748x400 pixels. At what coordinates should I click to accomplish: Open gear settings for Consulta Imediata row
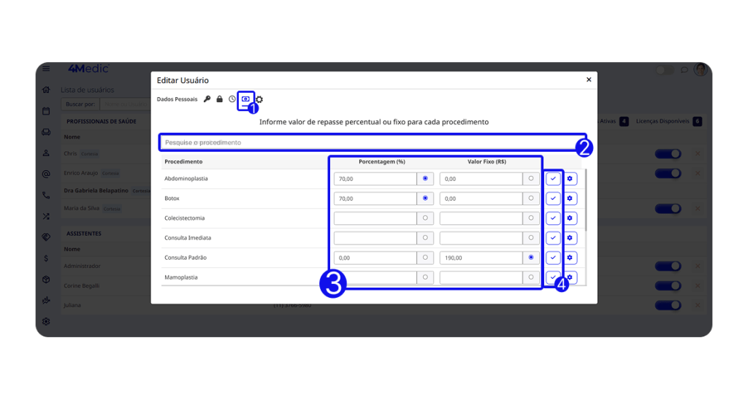click(x=570, y=238)
